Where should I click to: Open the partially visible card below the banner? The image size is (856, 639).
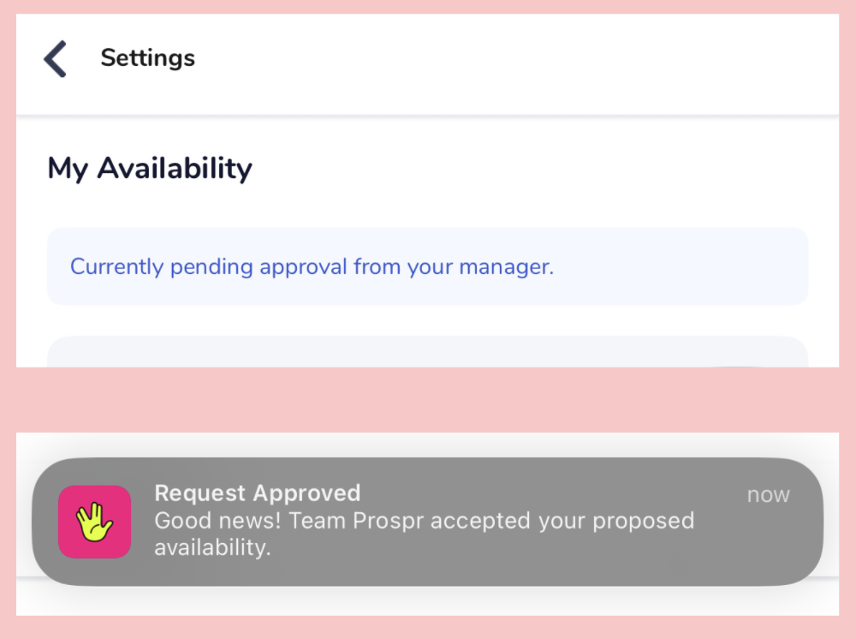tap(427, 352)
